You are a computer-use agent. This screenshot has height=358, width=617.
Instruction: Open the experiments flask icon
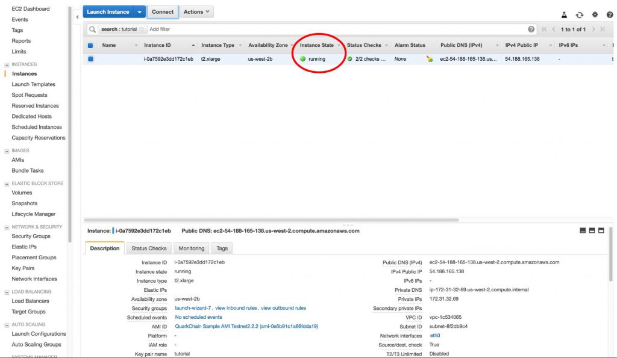coord(564,15)
